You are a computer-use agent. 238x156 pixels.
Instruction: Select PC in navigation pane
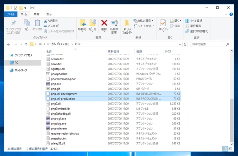coord(23,63)
